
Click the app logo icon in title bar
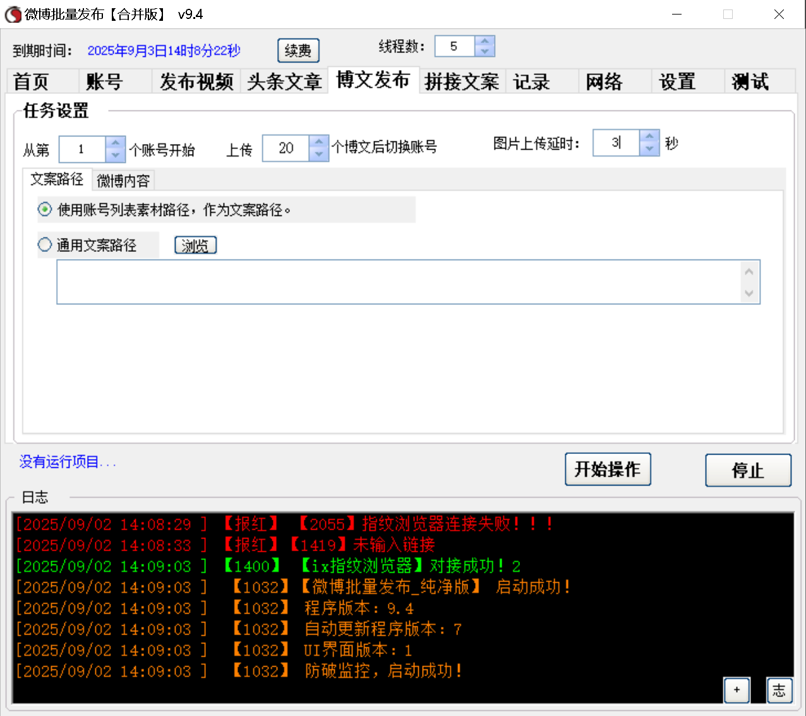coord(12,14)
